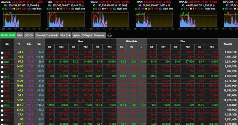The width and height of the screenshot is (238, 125).
Task: Enable the FPT row checkbox
Action: [x=2, y=72]
